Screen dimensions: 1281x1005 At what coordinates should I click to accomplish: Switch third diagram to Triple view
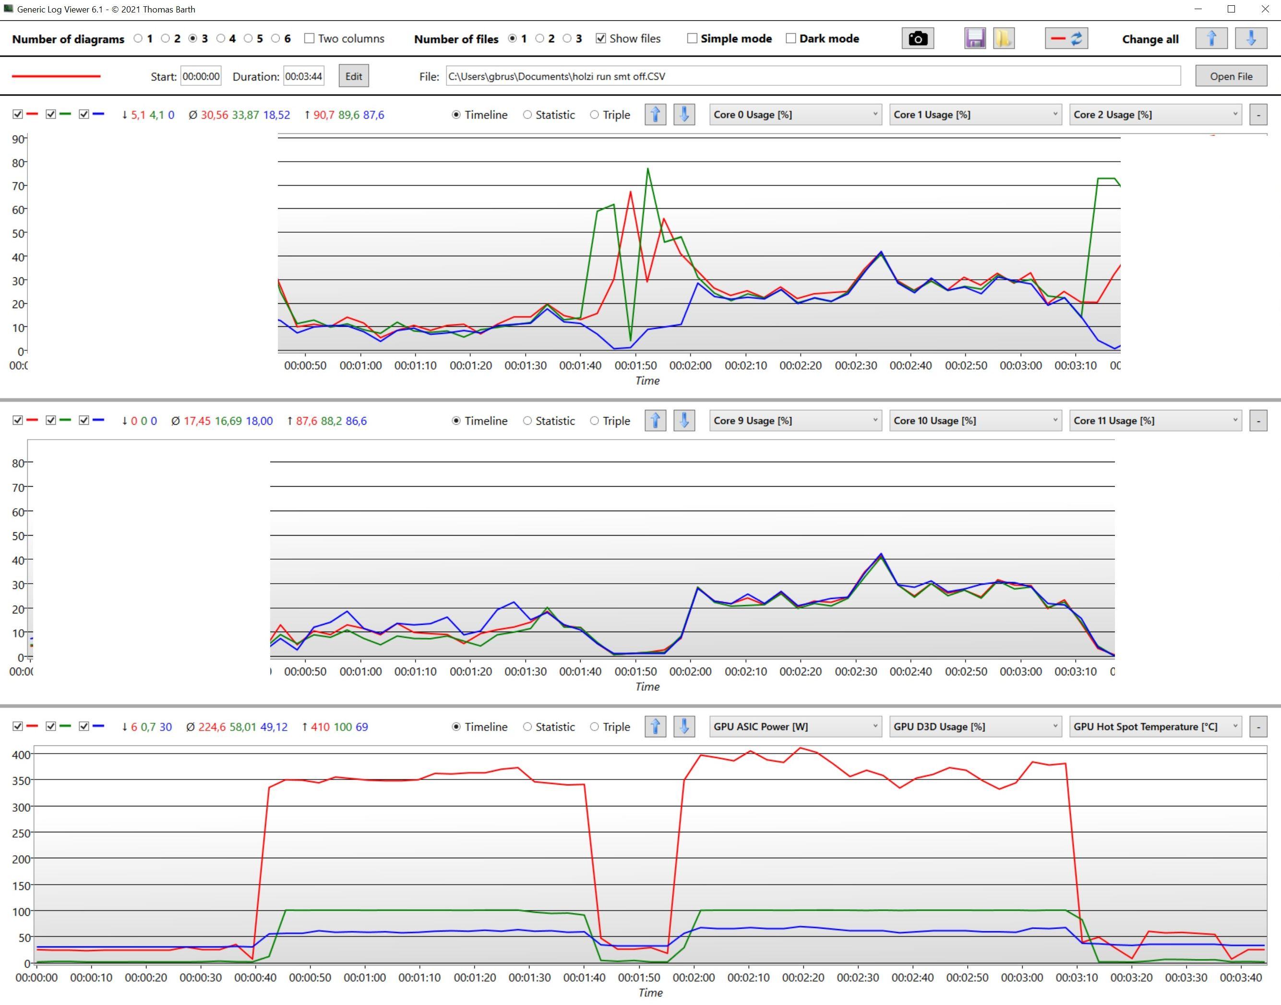coord(594,727)
